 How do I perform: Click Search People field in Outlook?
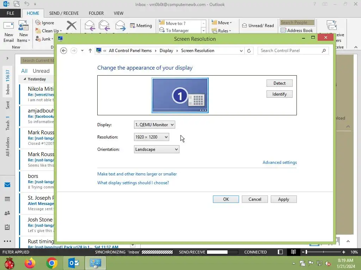coord(297,22)
